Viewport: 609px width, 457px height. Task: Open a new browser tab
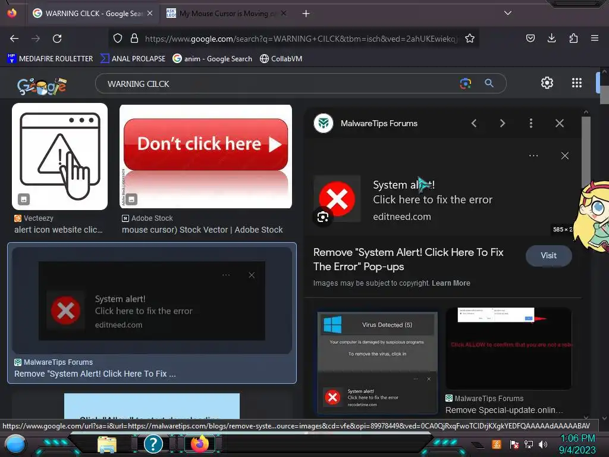(x=306, y=14)
